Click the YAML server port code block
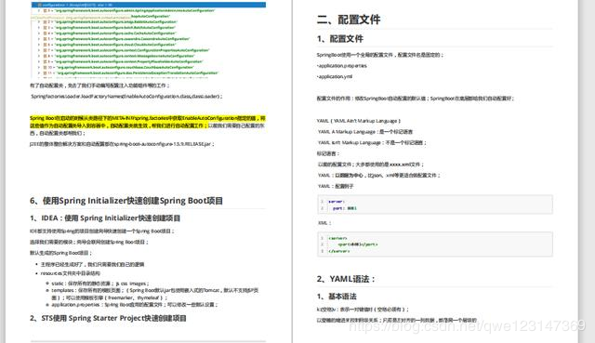 click(x=435, y=204)
